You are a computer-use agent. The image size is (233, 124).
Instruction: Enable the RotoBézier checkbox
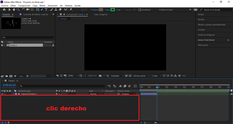(140, 10)
